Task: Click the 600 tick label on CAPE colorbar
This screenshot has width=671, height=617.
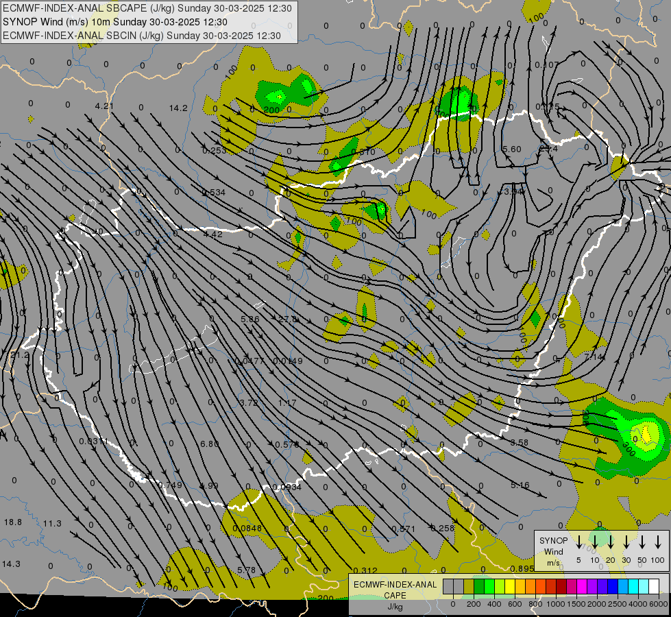Action: click(x=515, y=604)
